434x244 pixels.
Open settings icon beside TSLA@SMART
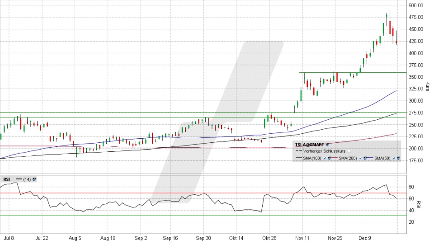[x=328, y=145]
